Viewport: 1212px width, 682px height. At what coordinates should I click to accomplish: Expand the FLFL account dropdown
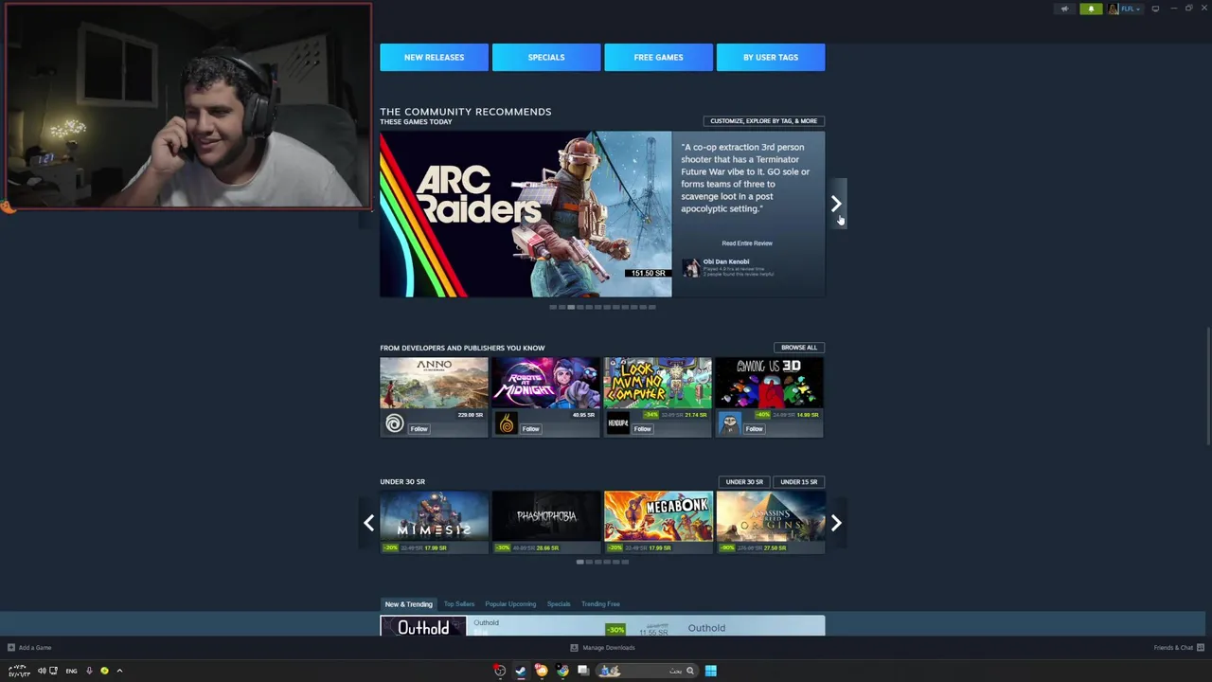[x=1131, y=9]
